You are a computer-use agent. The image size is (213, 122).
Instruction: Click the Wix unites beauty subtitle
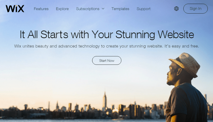click(x=106, y=46)
